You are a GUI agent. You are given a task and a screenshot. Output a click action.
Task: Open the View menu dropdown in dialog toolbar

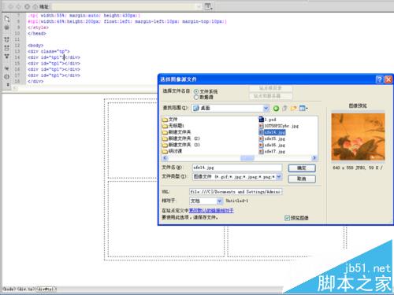(x=303, y=108)
